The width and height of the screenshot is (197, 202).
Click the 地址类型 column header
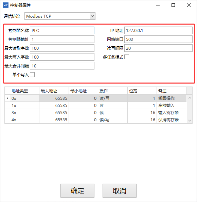click(24, 91)
